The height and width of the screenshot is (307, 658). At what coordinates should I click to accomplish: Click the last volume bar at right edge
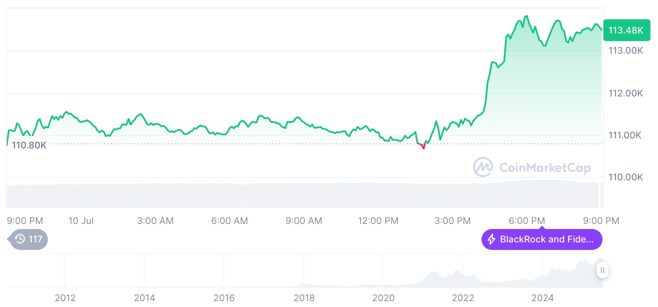pos(602,195)
